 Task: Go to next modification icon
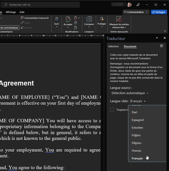click(x=75, y=28)
